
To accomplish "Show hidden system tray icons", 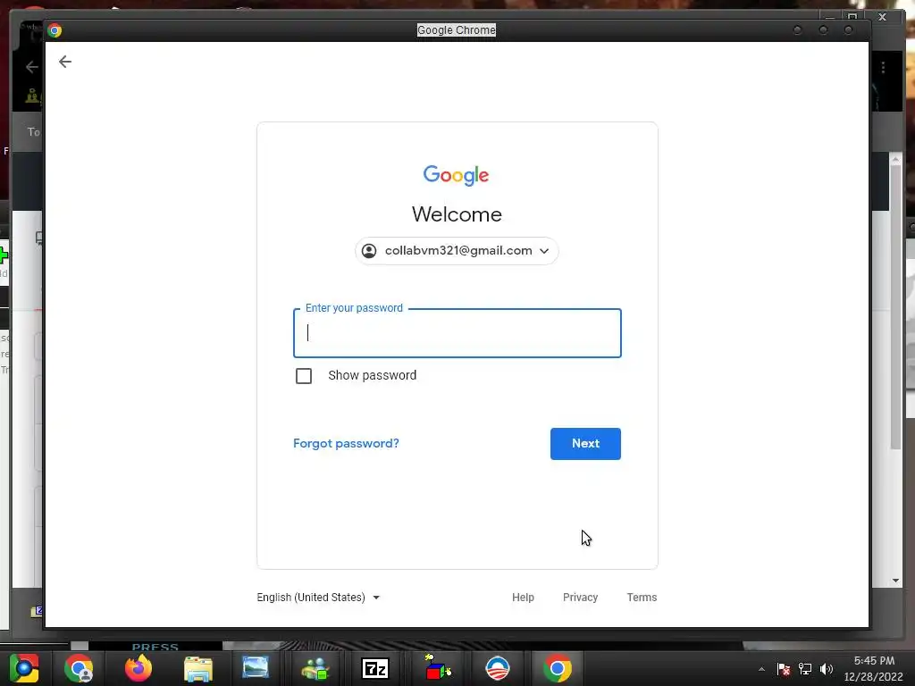I will click(761, 669).
